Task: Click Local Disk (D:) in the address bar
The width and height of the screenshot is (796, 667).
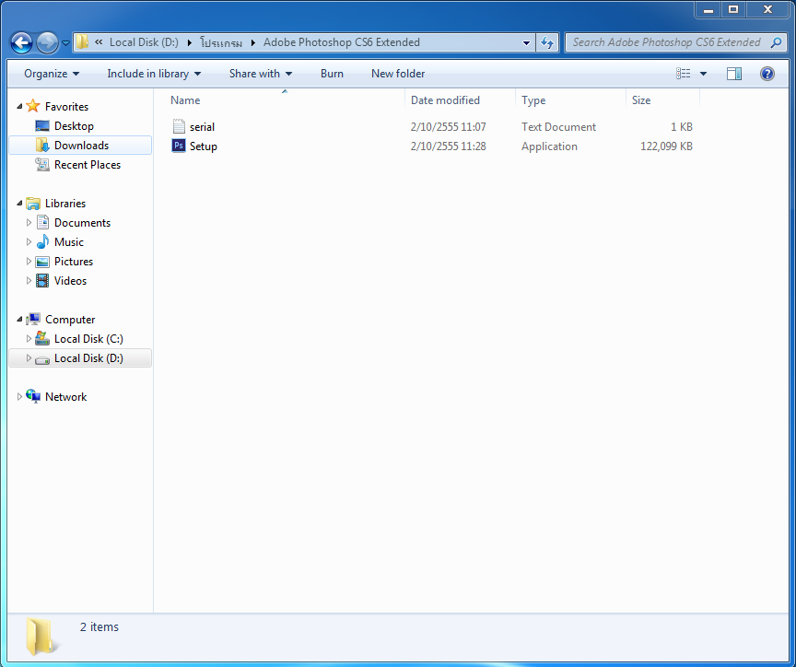Action: pos(144,42)
